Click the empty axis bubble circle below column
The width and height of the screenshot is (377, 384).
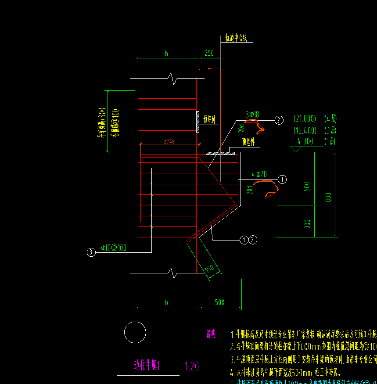[x=135, y=332]
